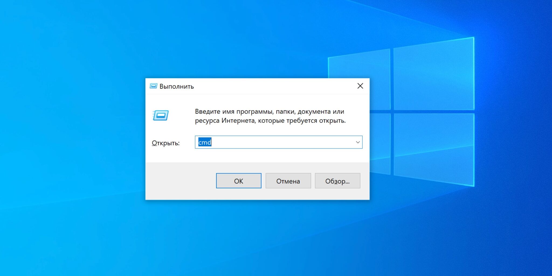Screen dimensions: 552x276
Task: Open file browser with the Обзор... button
Action: (x=337, y=181)
